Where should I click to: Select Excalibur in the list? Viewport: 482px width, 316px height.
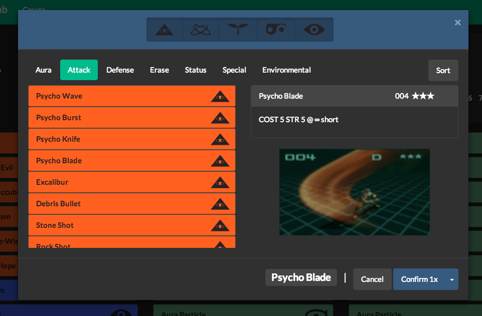coord(132,182)
